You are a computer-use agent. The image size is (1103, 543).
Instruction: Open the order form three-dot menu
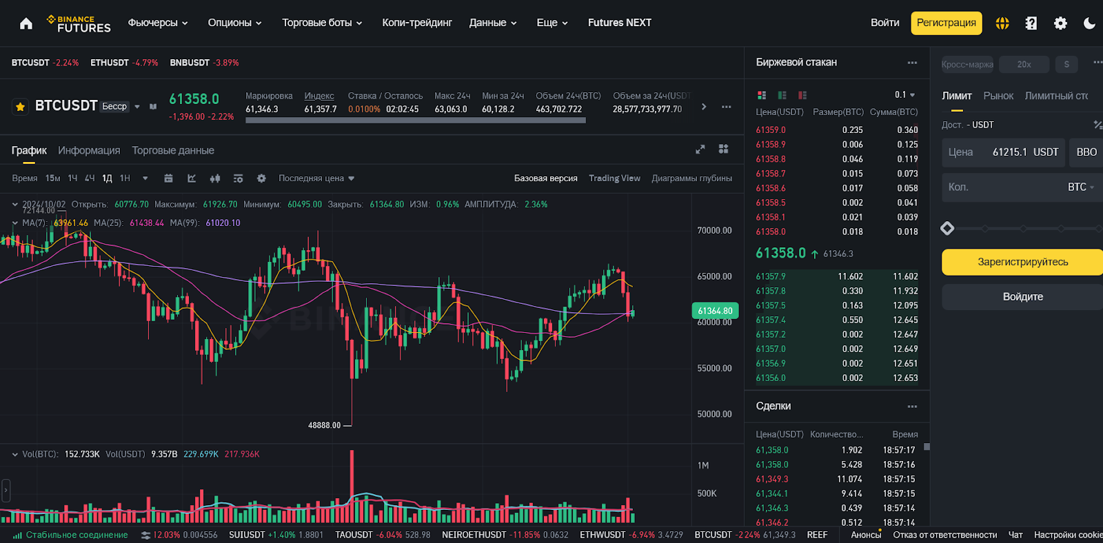click(x=1098, y=62)
